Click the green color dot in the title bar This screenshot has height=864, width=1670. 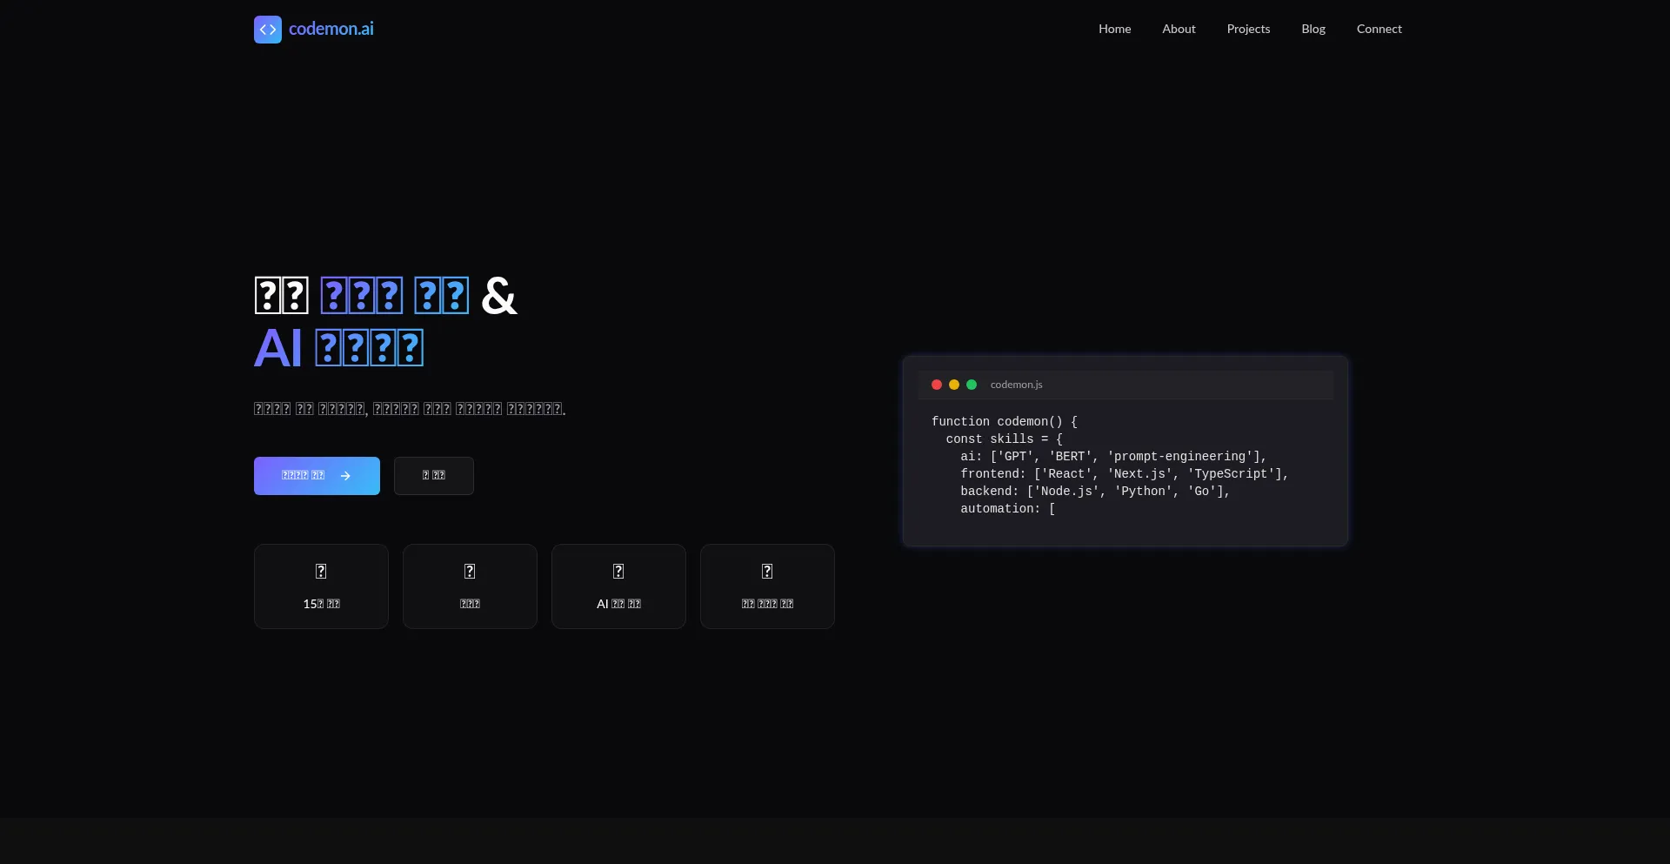point(972,384)
